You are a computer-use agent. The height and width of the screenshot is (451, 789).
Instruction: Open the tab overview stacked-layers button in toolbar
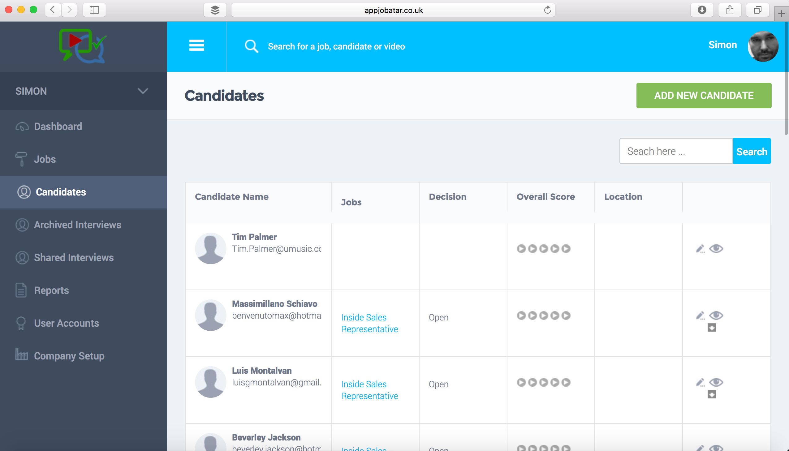pos(215,10)
